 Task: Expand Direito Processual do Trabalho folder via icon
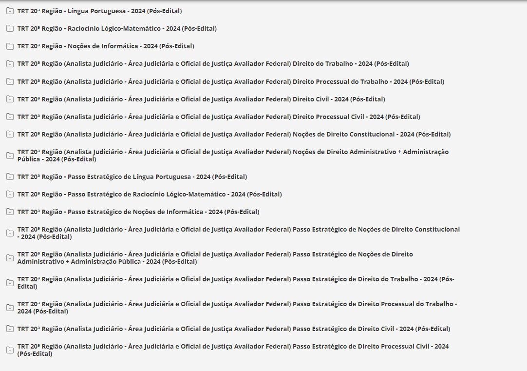pyautogui.click(x=10, y=82)
